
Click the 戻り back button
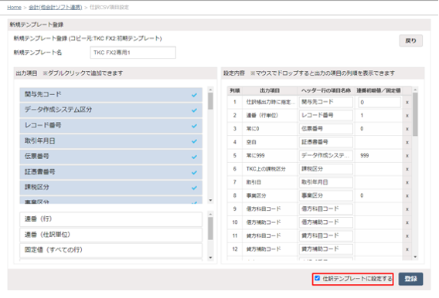tap(410, 41)
